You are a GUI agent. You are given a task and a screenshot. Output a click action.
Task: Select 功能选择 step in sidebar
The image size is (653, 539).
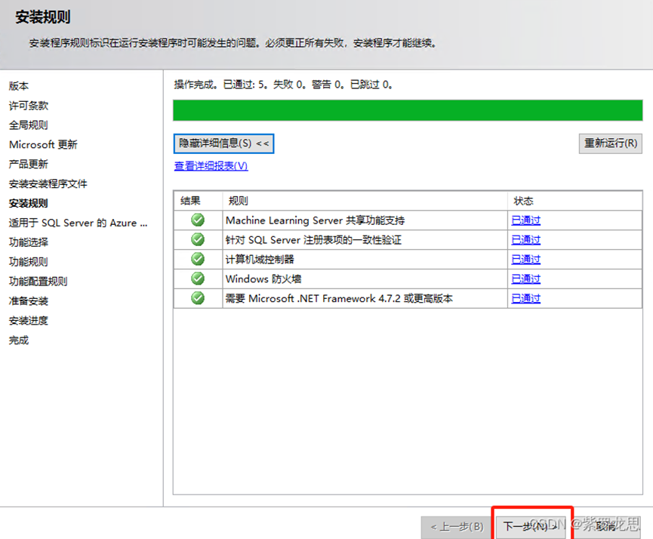tap(29, 242)
